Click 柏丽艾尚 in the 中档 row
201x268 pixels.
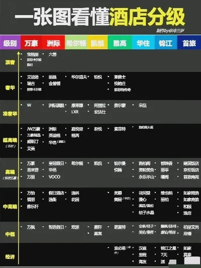tap(191, 227)
